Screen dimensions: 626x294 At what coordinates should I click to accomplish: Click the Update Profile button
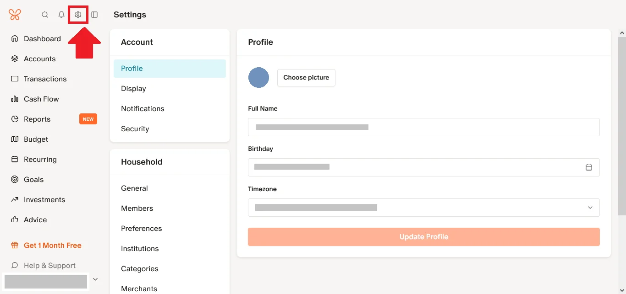(x=423, y=237)
